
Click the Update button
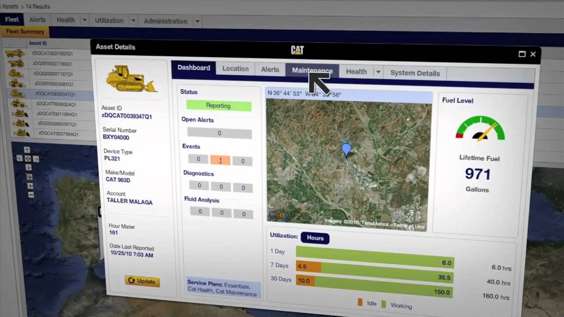[142, 281]
